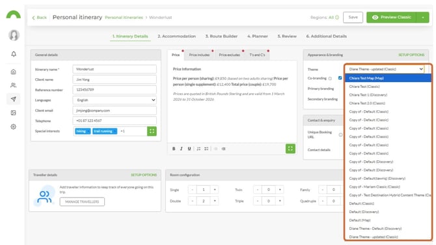Screen dimensions: 436x245
Task: Insert numbered list in the price editor
Action: (198, 149)
